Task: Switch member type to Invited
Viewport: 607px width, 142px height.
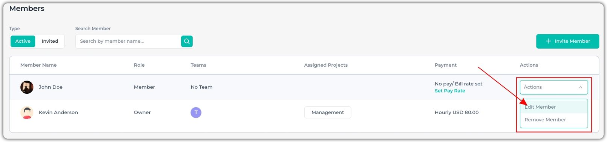Action: pos(50,41)
